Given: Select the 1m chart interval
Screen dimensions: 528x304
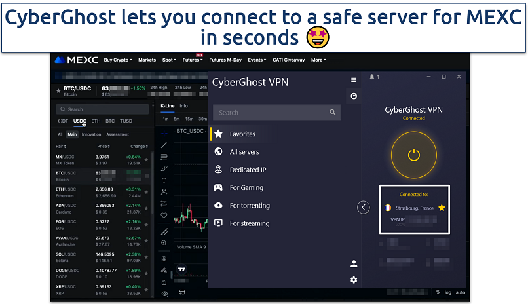Looking at the screenshot, I should tap(166, 119).
